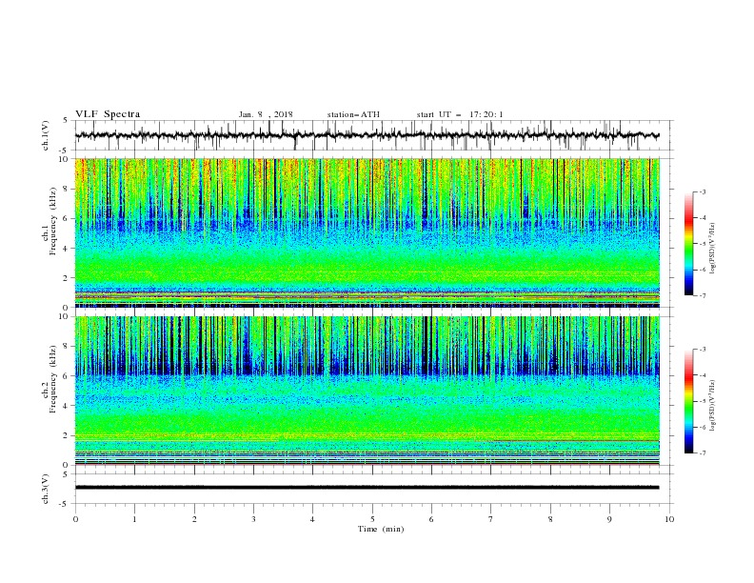Click the ch.1 spectrogram plot area
Viewport: 754px width, 583px height.
click(367, 232)
